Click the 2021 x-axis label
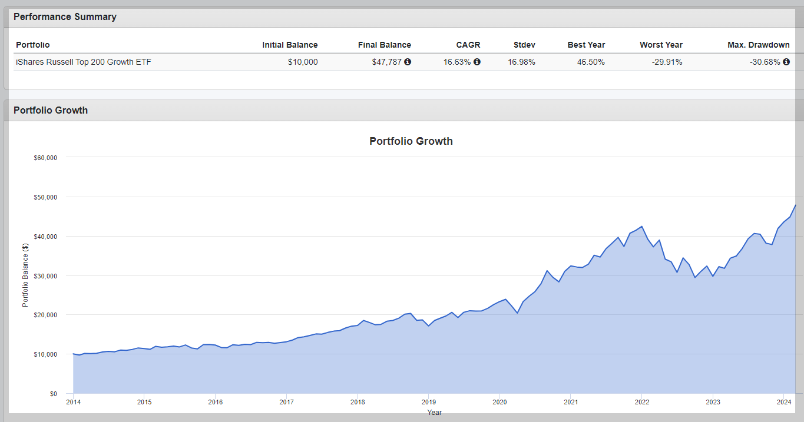Screen dimensions: 804x422 [570, 403]
